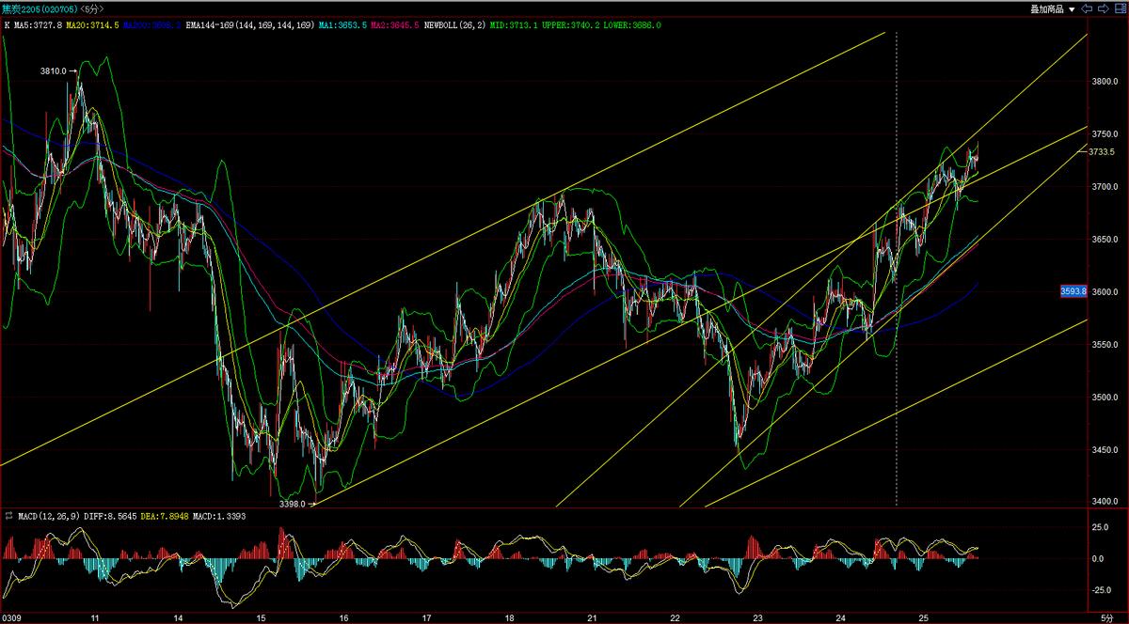Click the right arrow next icon
Viewport: 1129px width, 624px height.
click(x=1104, y=8)
